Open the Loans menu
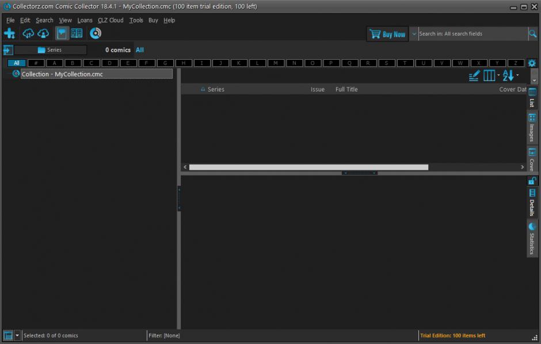The height and width of the screenshot is (344, 541). 85,20
